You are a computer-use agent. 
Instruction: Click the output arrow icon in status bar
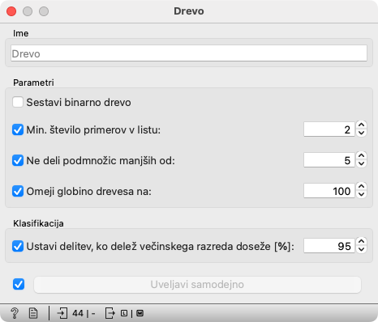click(x=110, y=313)
